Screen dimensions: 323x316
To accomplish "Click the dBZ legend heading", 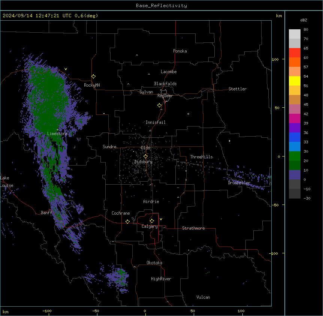I will pos(304,20).
